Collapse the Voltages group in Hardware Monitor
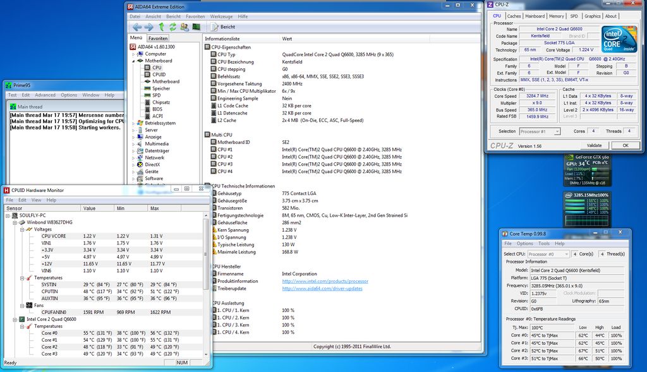 point(22,229)
